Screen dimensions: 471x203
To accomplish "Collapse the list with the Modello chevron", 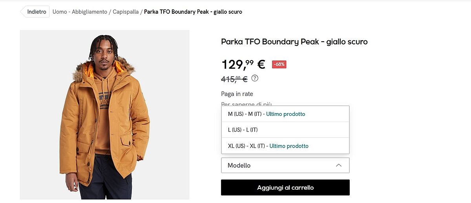I will point(339,165).
